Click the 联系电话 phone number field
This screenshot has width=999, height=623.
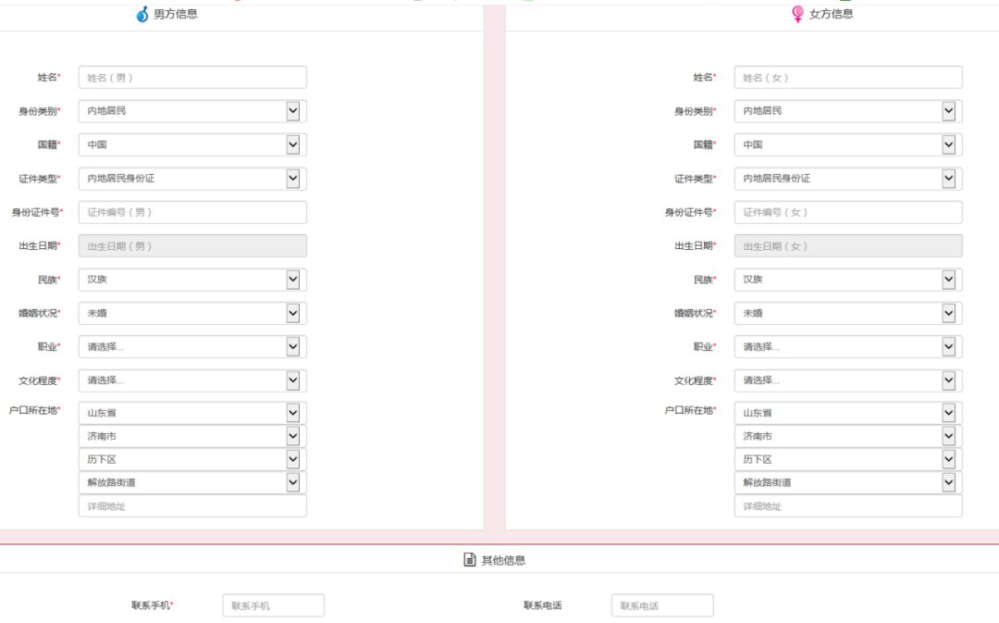(661, 605)
